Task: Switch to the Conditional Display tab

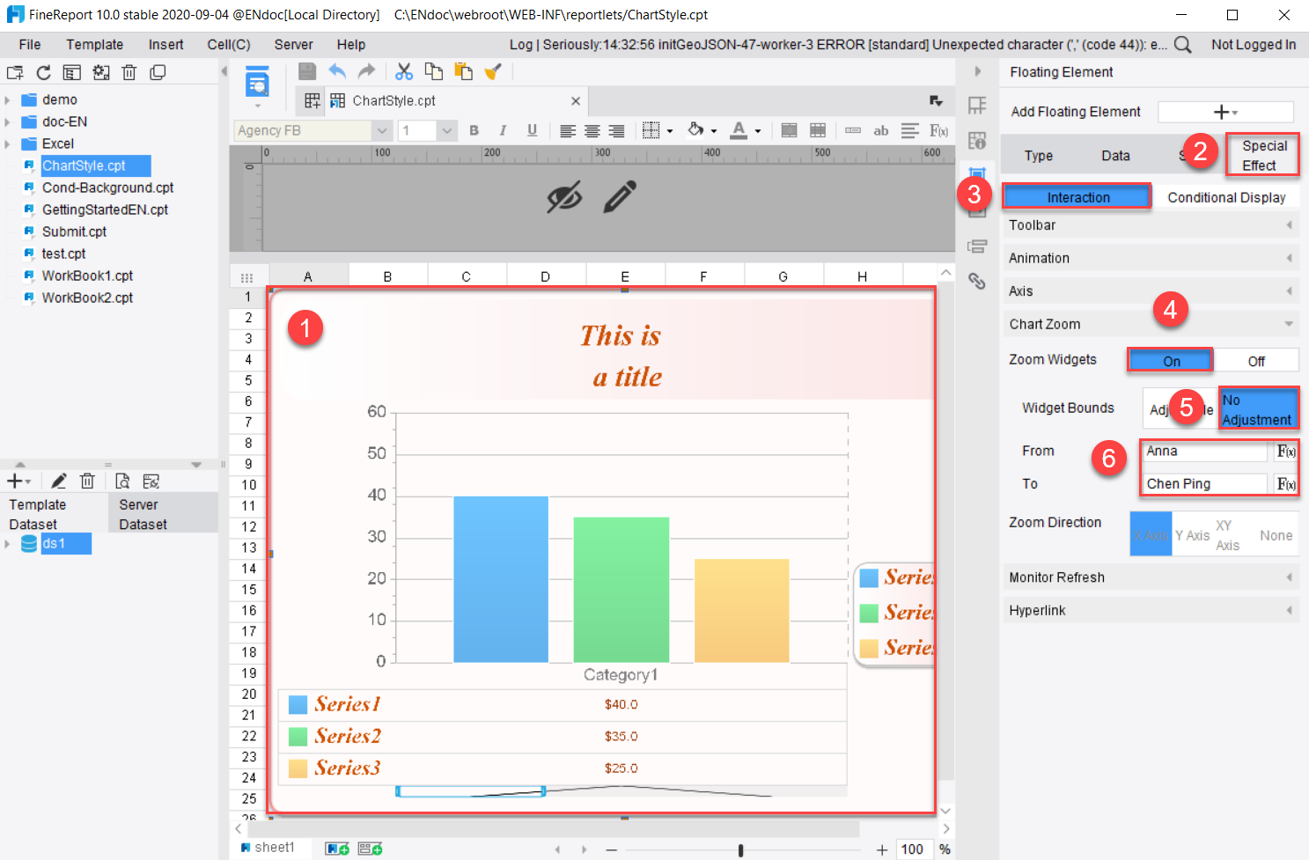Action: point(1229,196)
